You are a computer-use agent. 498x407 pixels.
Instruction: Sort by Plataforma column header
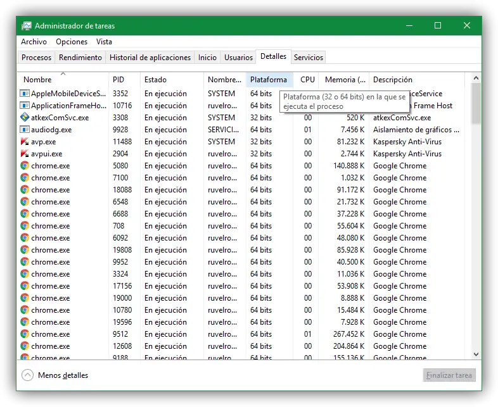pyautogui.click(x=268, y=80)
